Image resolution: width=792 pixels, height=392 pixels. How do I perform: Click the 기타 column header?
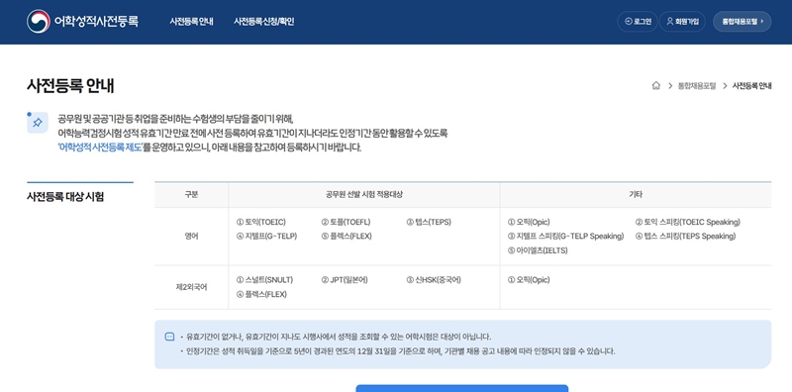[636, 194]
